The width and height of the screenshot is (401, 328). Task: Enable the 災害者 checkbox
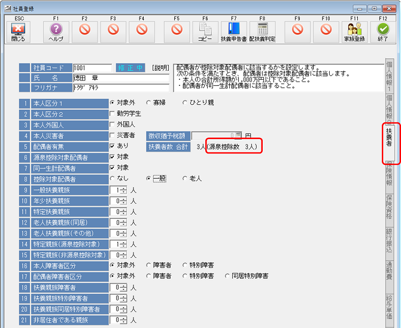tap(112, 136)
